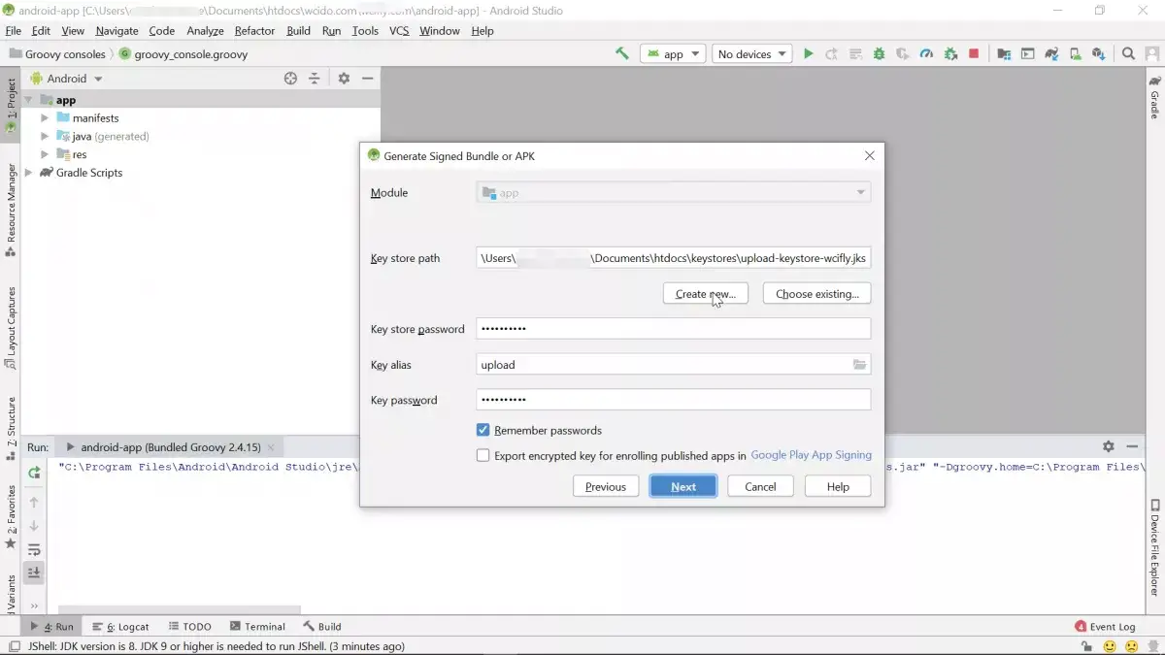Open Search Everywhere magnifier icon
The width and height of the screenshot is (1165, 655).
coord(1128,54)
